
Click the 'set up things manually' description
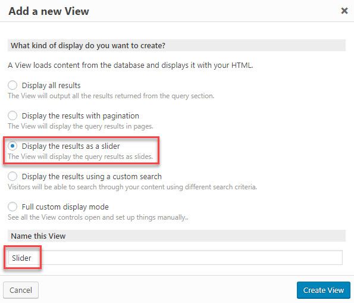coord(98,217)
